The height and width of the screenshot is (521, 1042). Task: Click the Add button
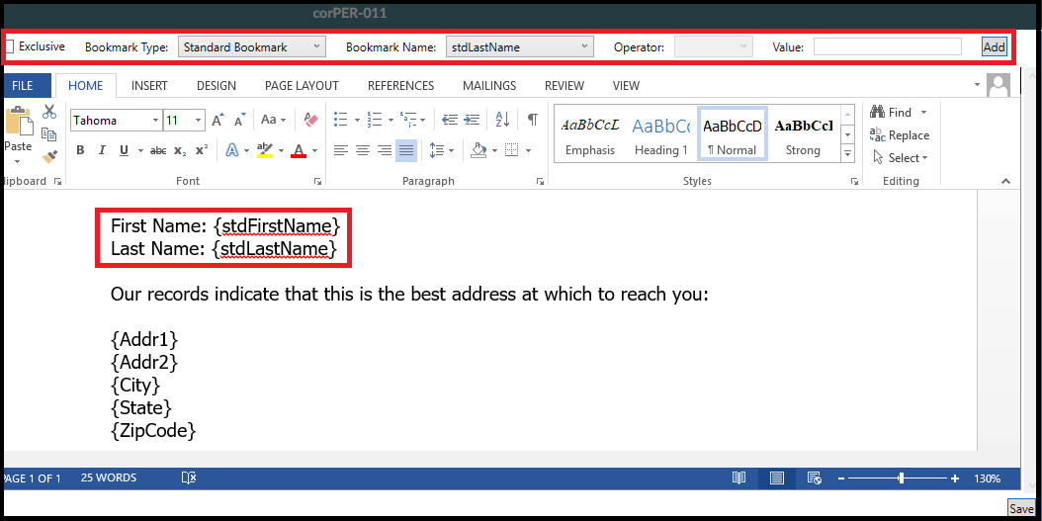(995, 46)
